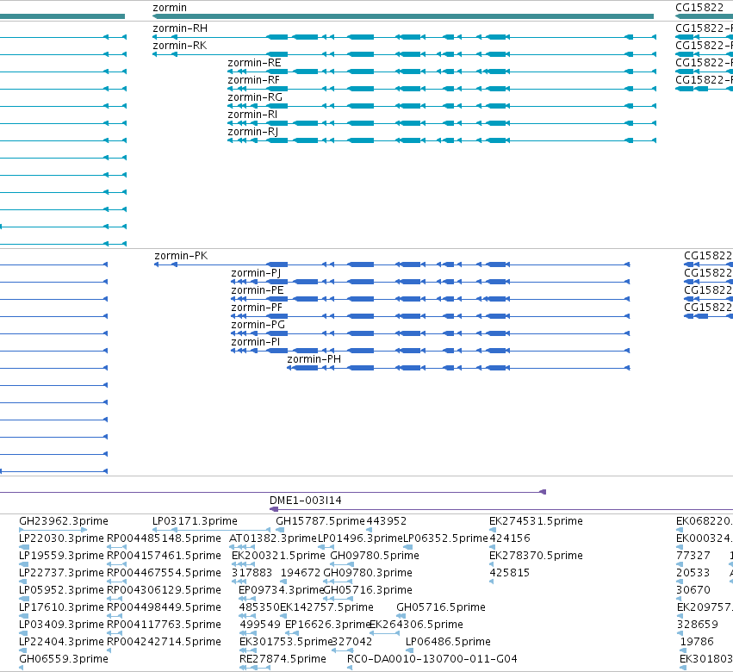Click the 443952 feature label

387,521
